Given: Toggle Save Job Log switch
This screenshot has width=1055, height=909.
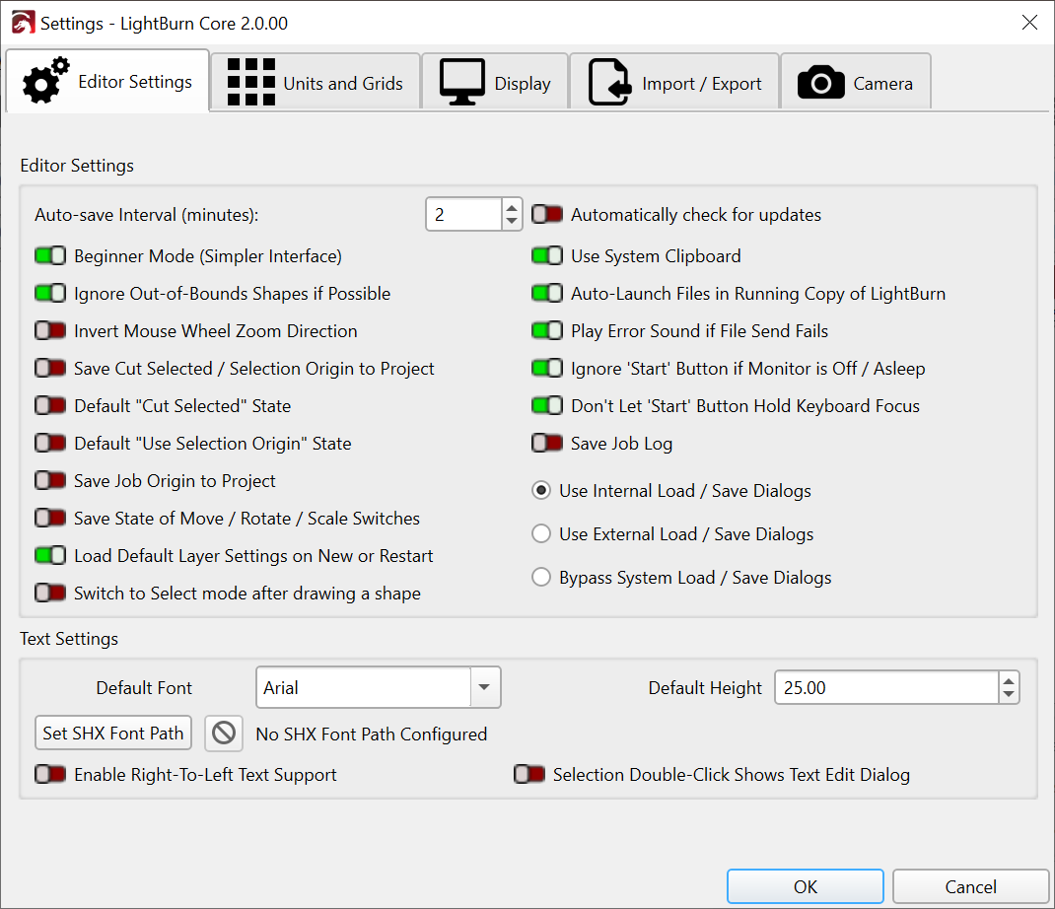Looking at the screenshot, I should click(547, 444).
